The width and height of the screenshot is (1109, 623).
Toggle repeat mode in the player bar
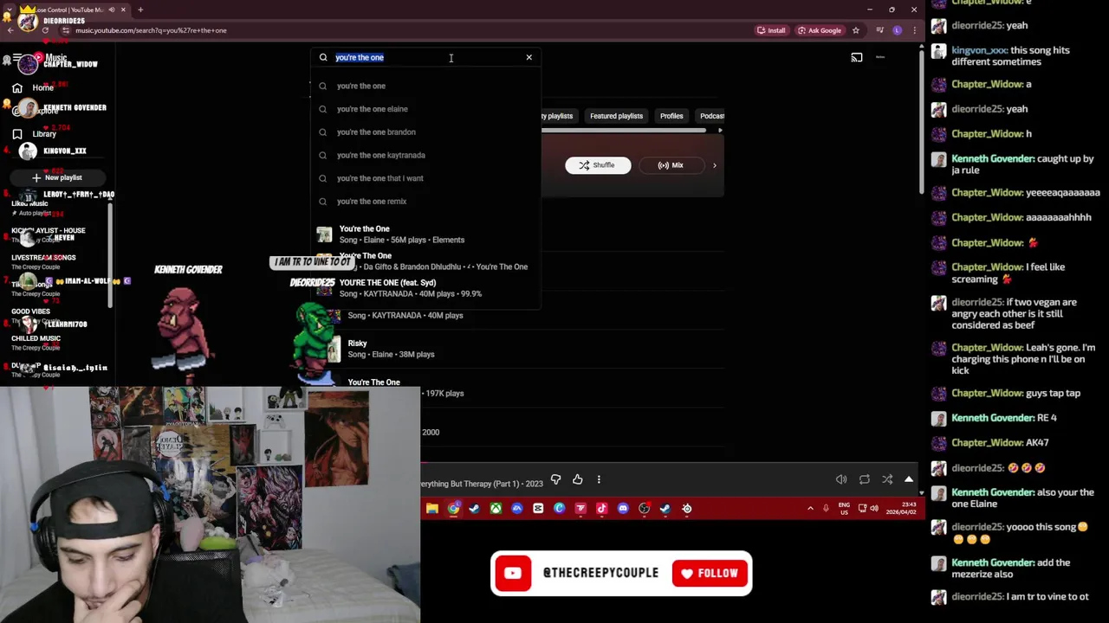[865, 479]
